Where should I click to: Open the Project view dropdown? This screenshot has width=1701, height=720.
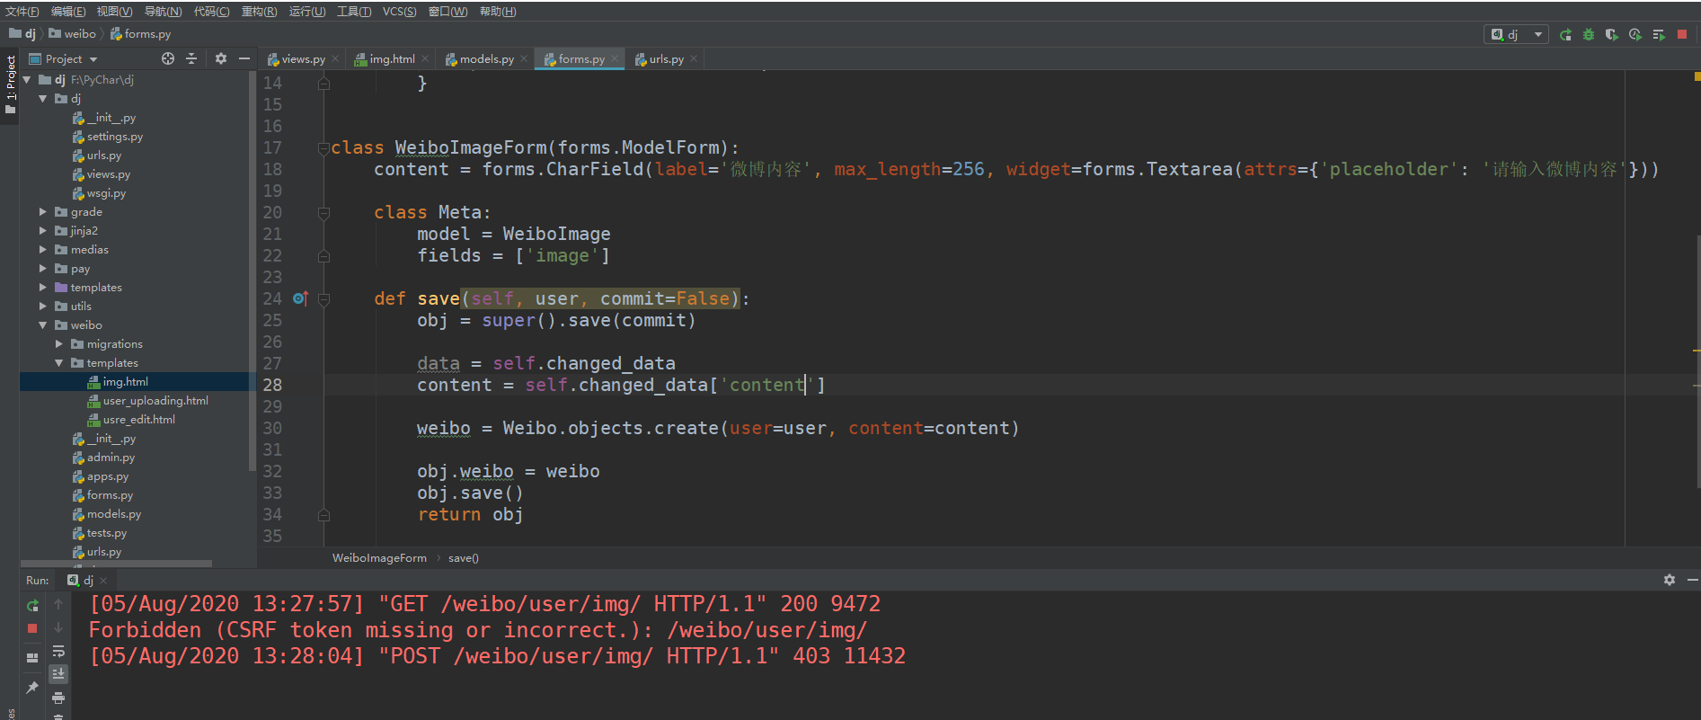click(63, 58)
